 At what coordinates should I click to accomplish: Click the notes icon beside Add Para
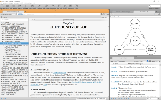coord(150,61)
